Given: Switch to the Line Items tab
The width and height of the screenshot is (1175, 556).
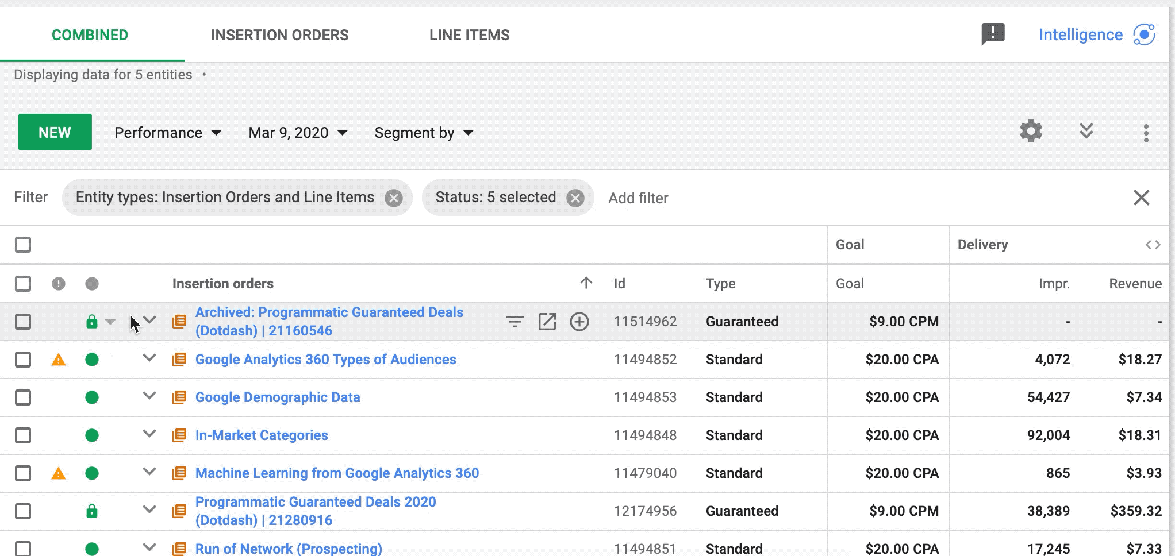Looking at the screenshot, I should [469, 35].
